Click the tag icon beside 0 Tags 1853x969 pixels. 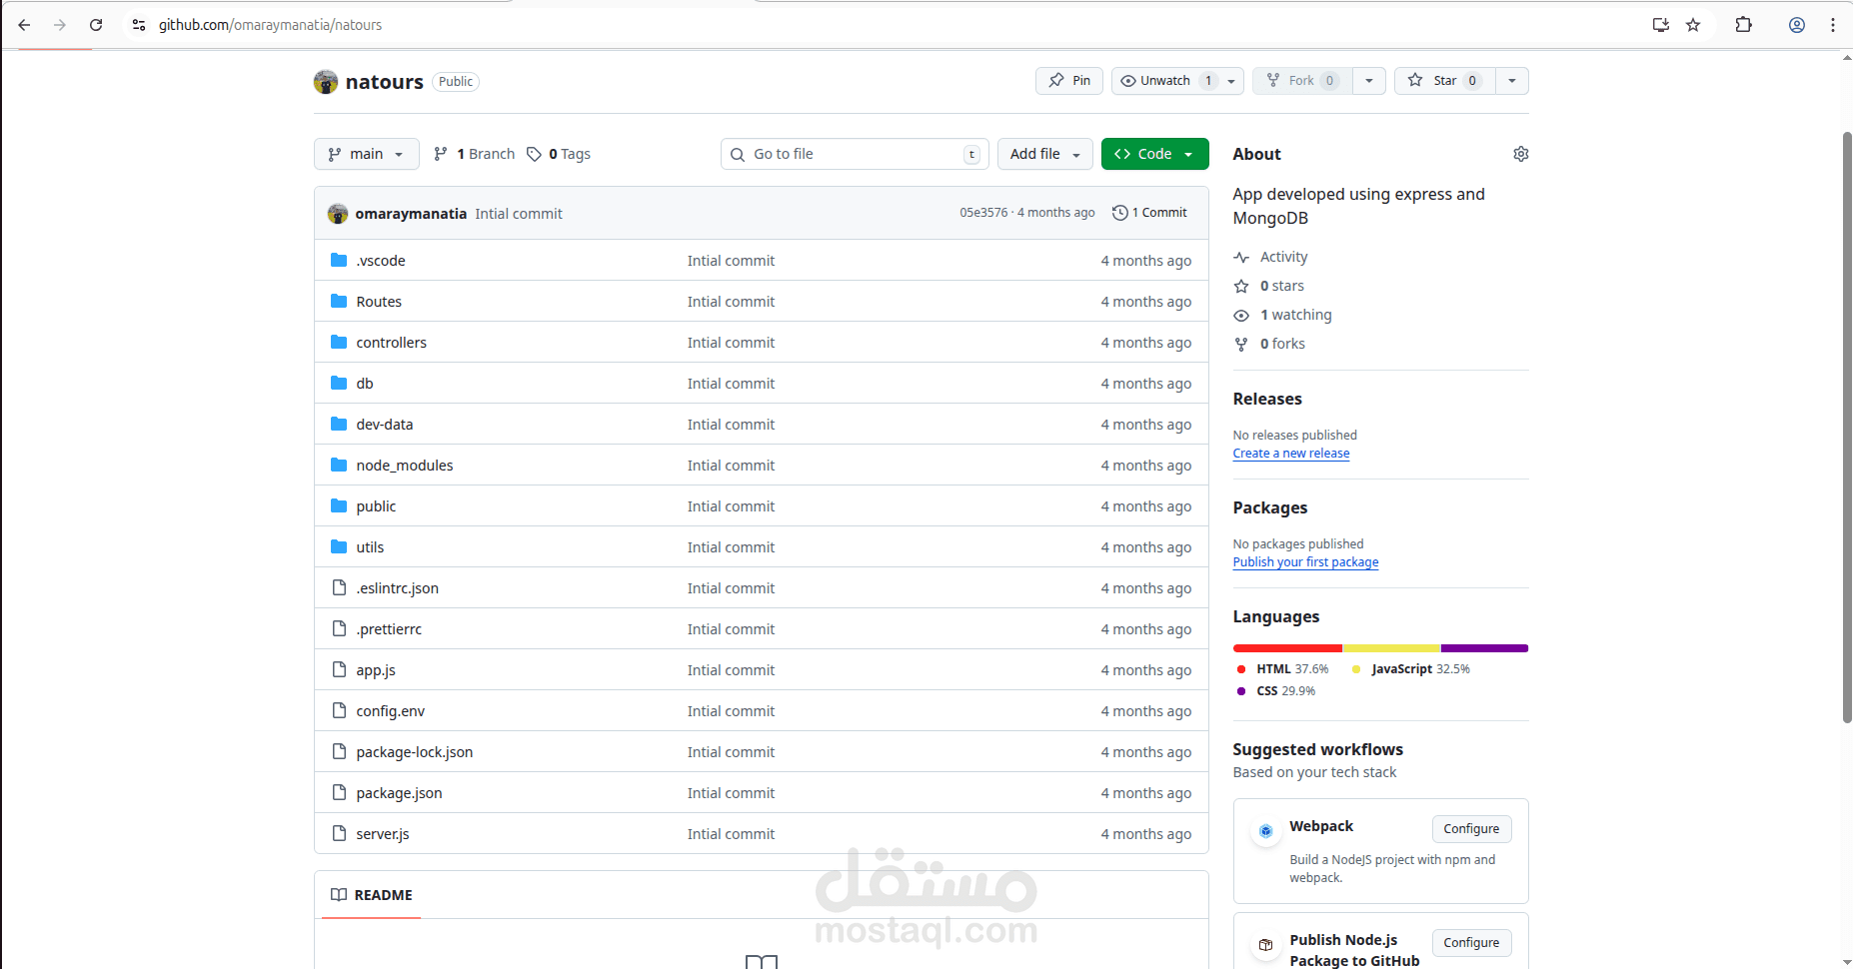535,154
